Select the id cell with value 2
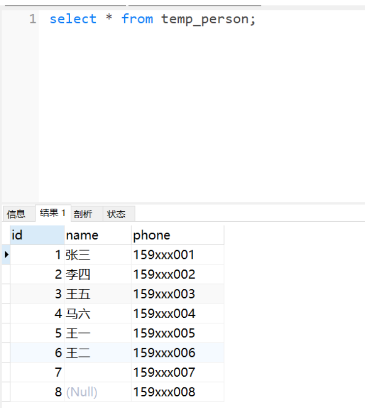 tap(37, 274)
